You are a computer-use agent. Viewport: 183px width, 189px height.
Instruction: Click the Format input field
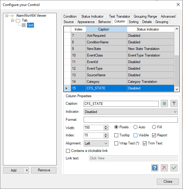click(131, 120)
